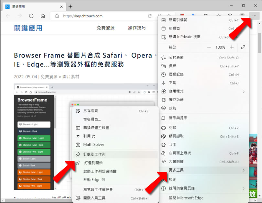Select 列印 print entry
262x203 pixels.
[203, 128]
